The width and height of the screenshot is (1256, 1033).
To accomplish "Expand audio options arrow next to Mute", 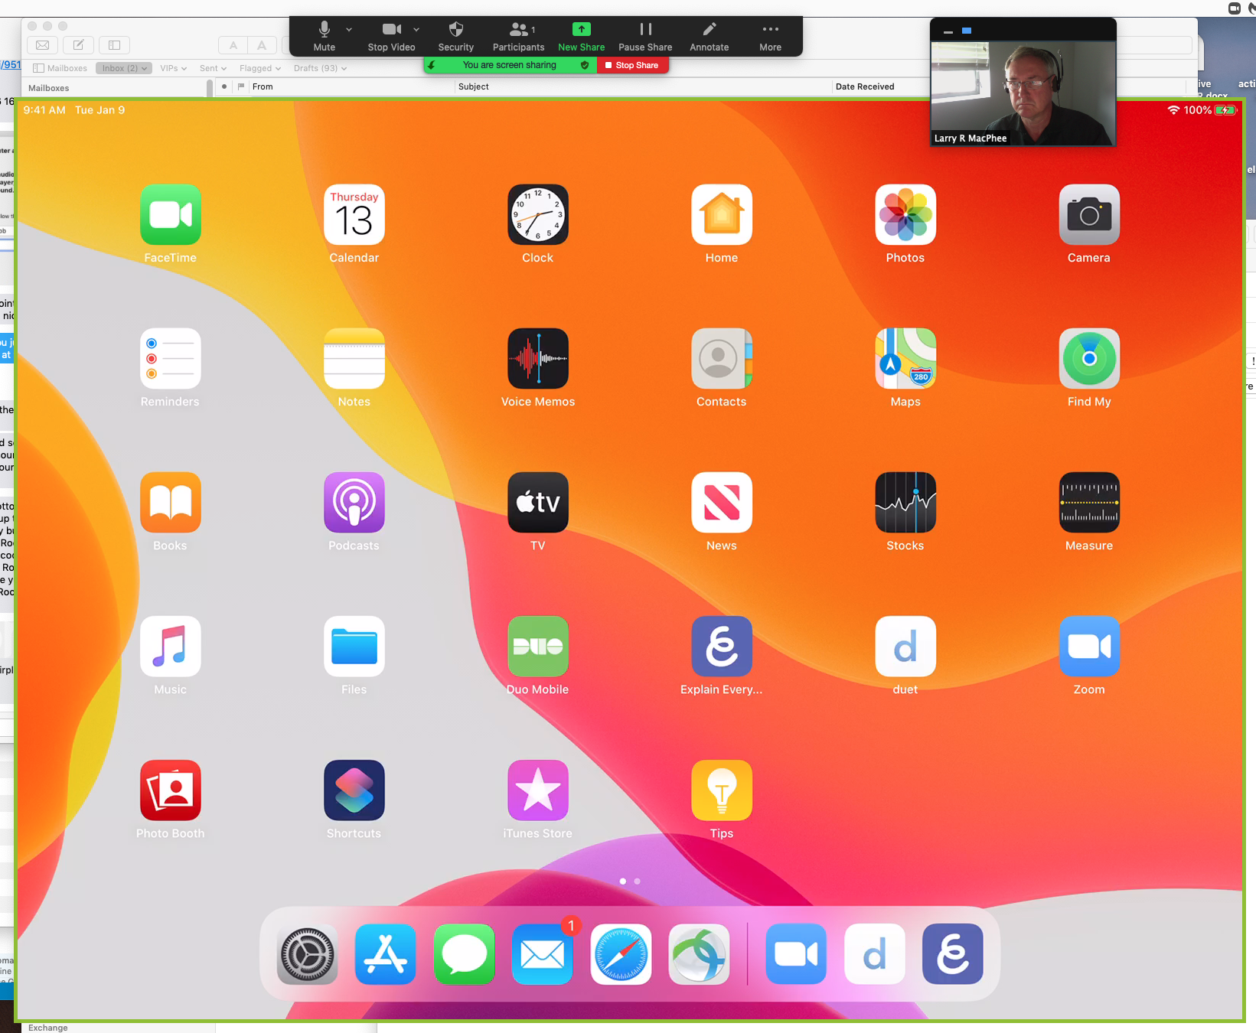I will click(349, 29).
